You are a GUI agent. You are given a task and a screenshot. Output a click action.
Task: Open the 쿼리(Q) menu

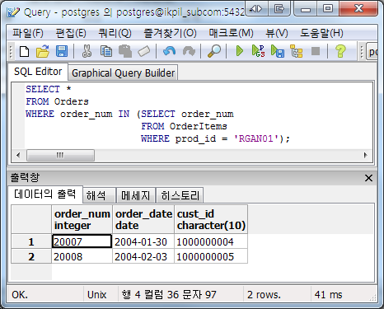[x=115, y=33]
